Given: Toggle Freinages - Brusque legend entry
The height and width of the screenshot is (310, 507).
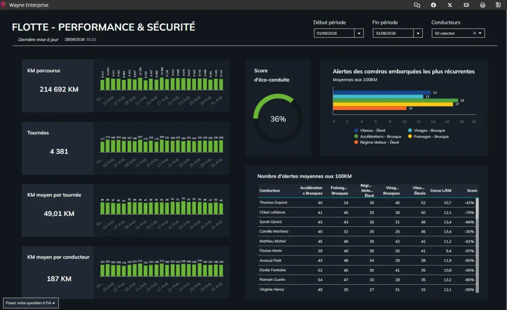Looking at the screenshot, I should 428,136.
